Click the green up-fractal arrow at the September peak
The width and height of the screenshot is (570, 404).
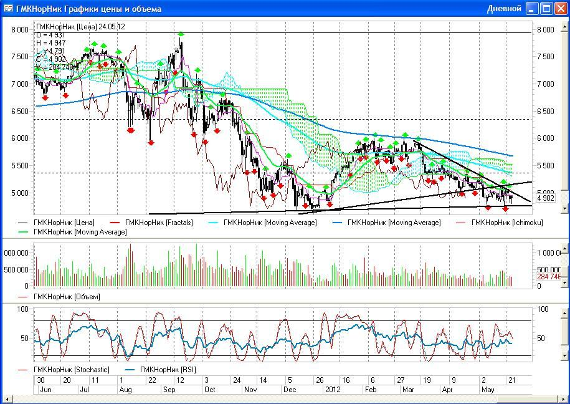(181, 34)
